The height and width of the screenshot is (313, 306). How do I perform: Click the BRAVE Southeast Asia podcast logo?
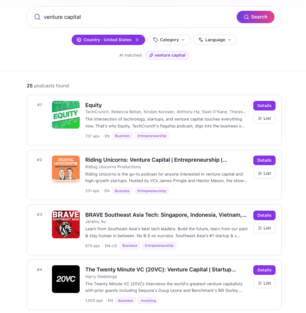coord(66,224)
